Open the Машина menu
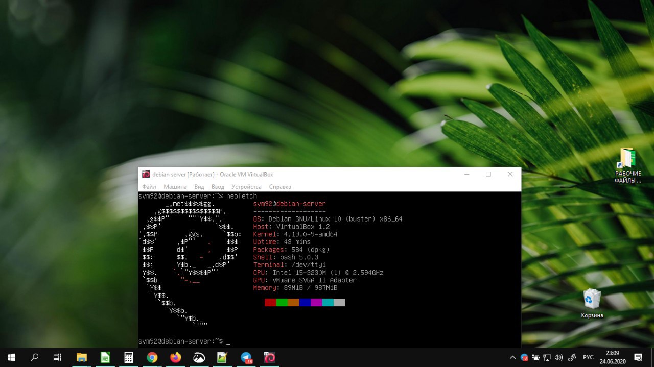The width and height of the screenshot is (654, 367). (x=175, y=187)
